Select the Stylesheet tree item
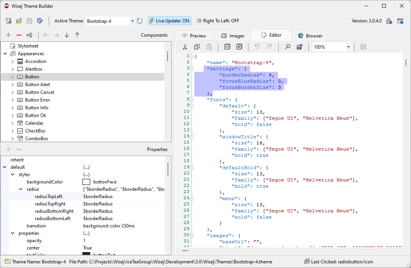This screenshot has height=268, width=411. pyautogui.click(x=28, y=46)
